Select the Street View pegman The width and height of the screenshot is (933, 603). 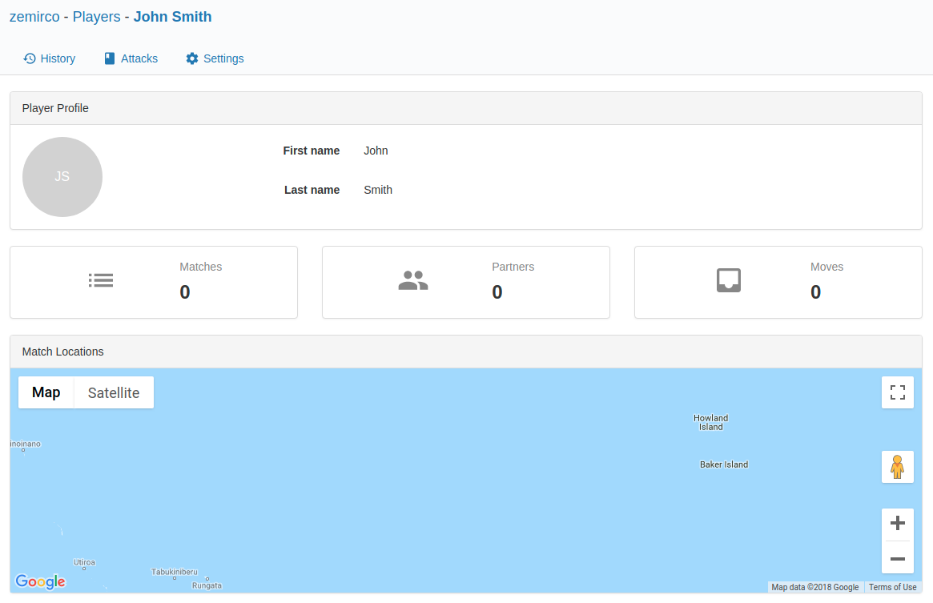coord(897,467)
